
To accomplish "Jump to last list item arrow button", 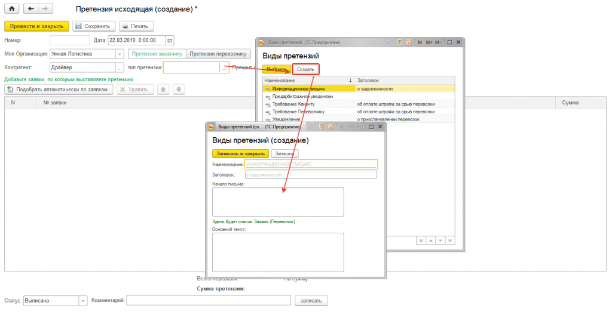I will coord(450,240).
